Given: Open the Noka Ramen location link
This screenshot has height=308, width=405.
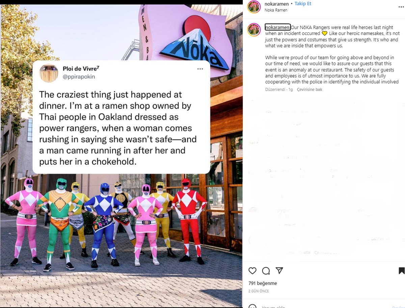Looking at the screenshot, I should [276, 10].
